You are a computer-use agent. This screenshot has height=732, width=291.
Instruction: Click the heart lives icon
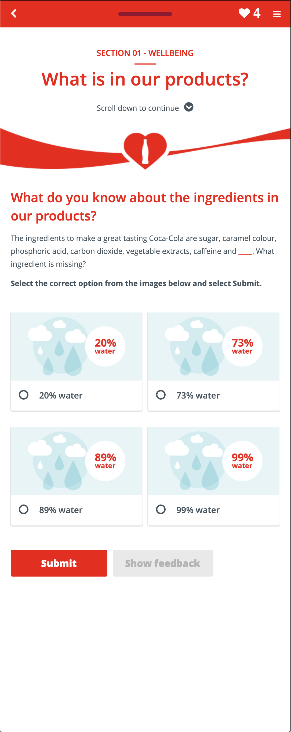(244, 13)
